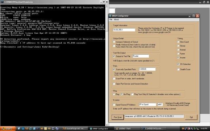Viewport: 210px width, 131px height.
Task: Launch Internet Explorer from quick launch bar
Action: pyautogui.click(x=31, y=129)
